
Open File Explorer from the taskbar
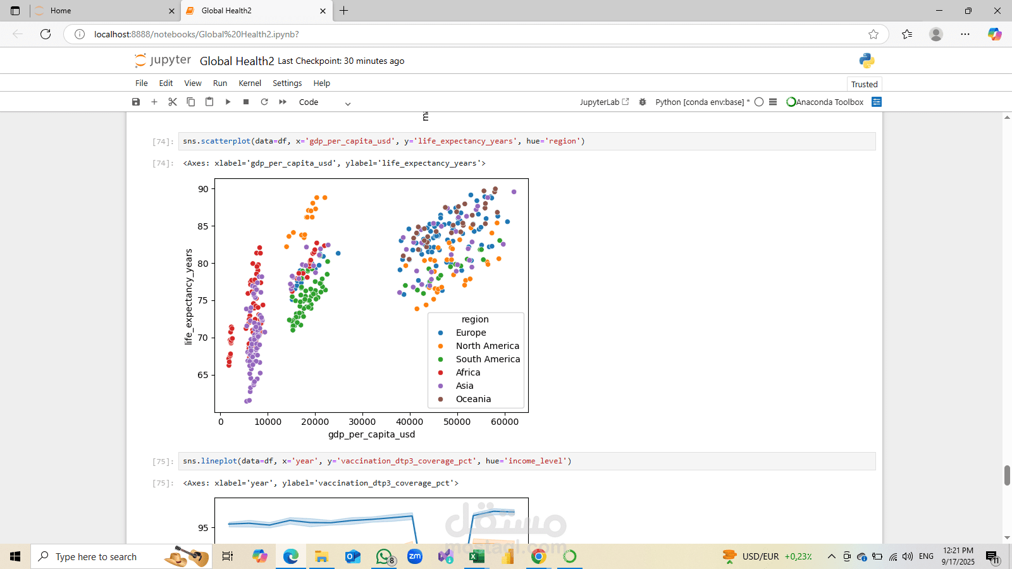321,556
